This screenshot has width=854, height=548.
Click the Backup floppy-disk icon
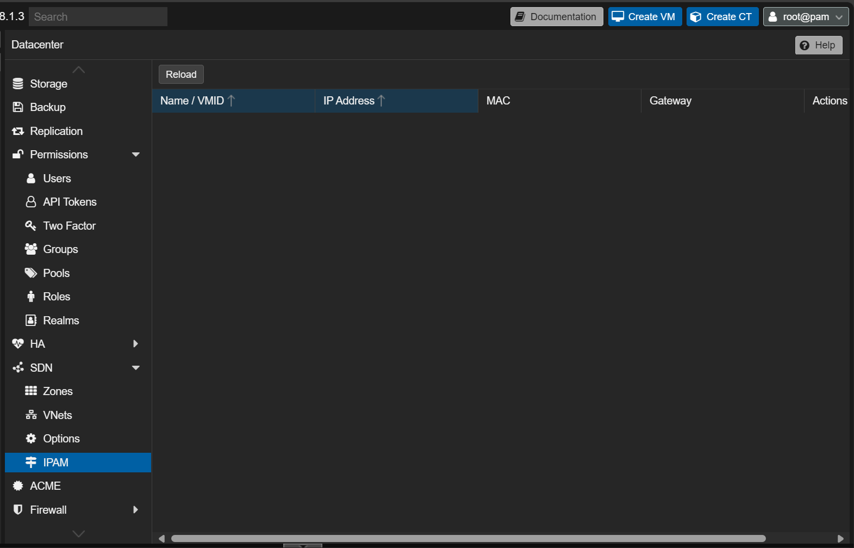(18, 107)
